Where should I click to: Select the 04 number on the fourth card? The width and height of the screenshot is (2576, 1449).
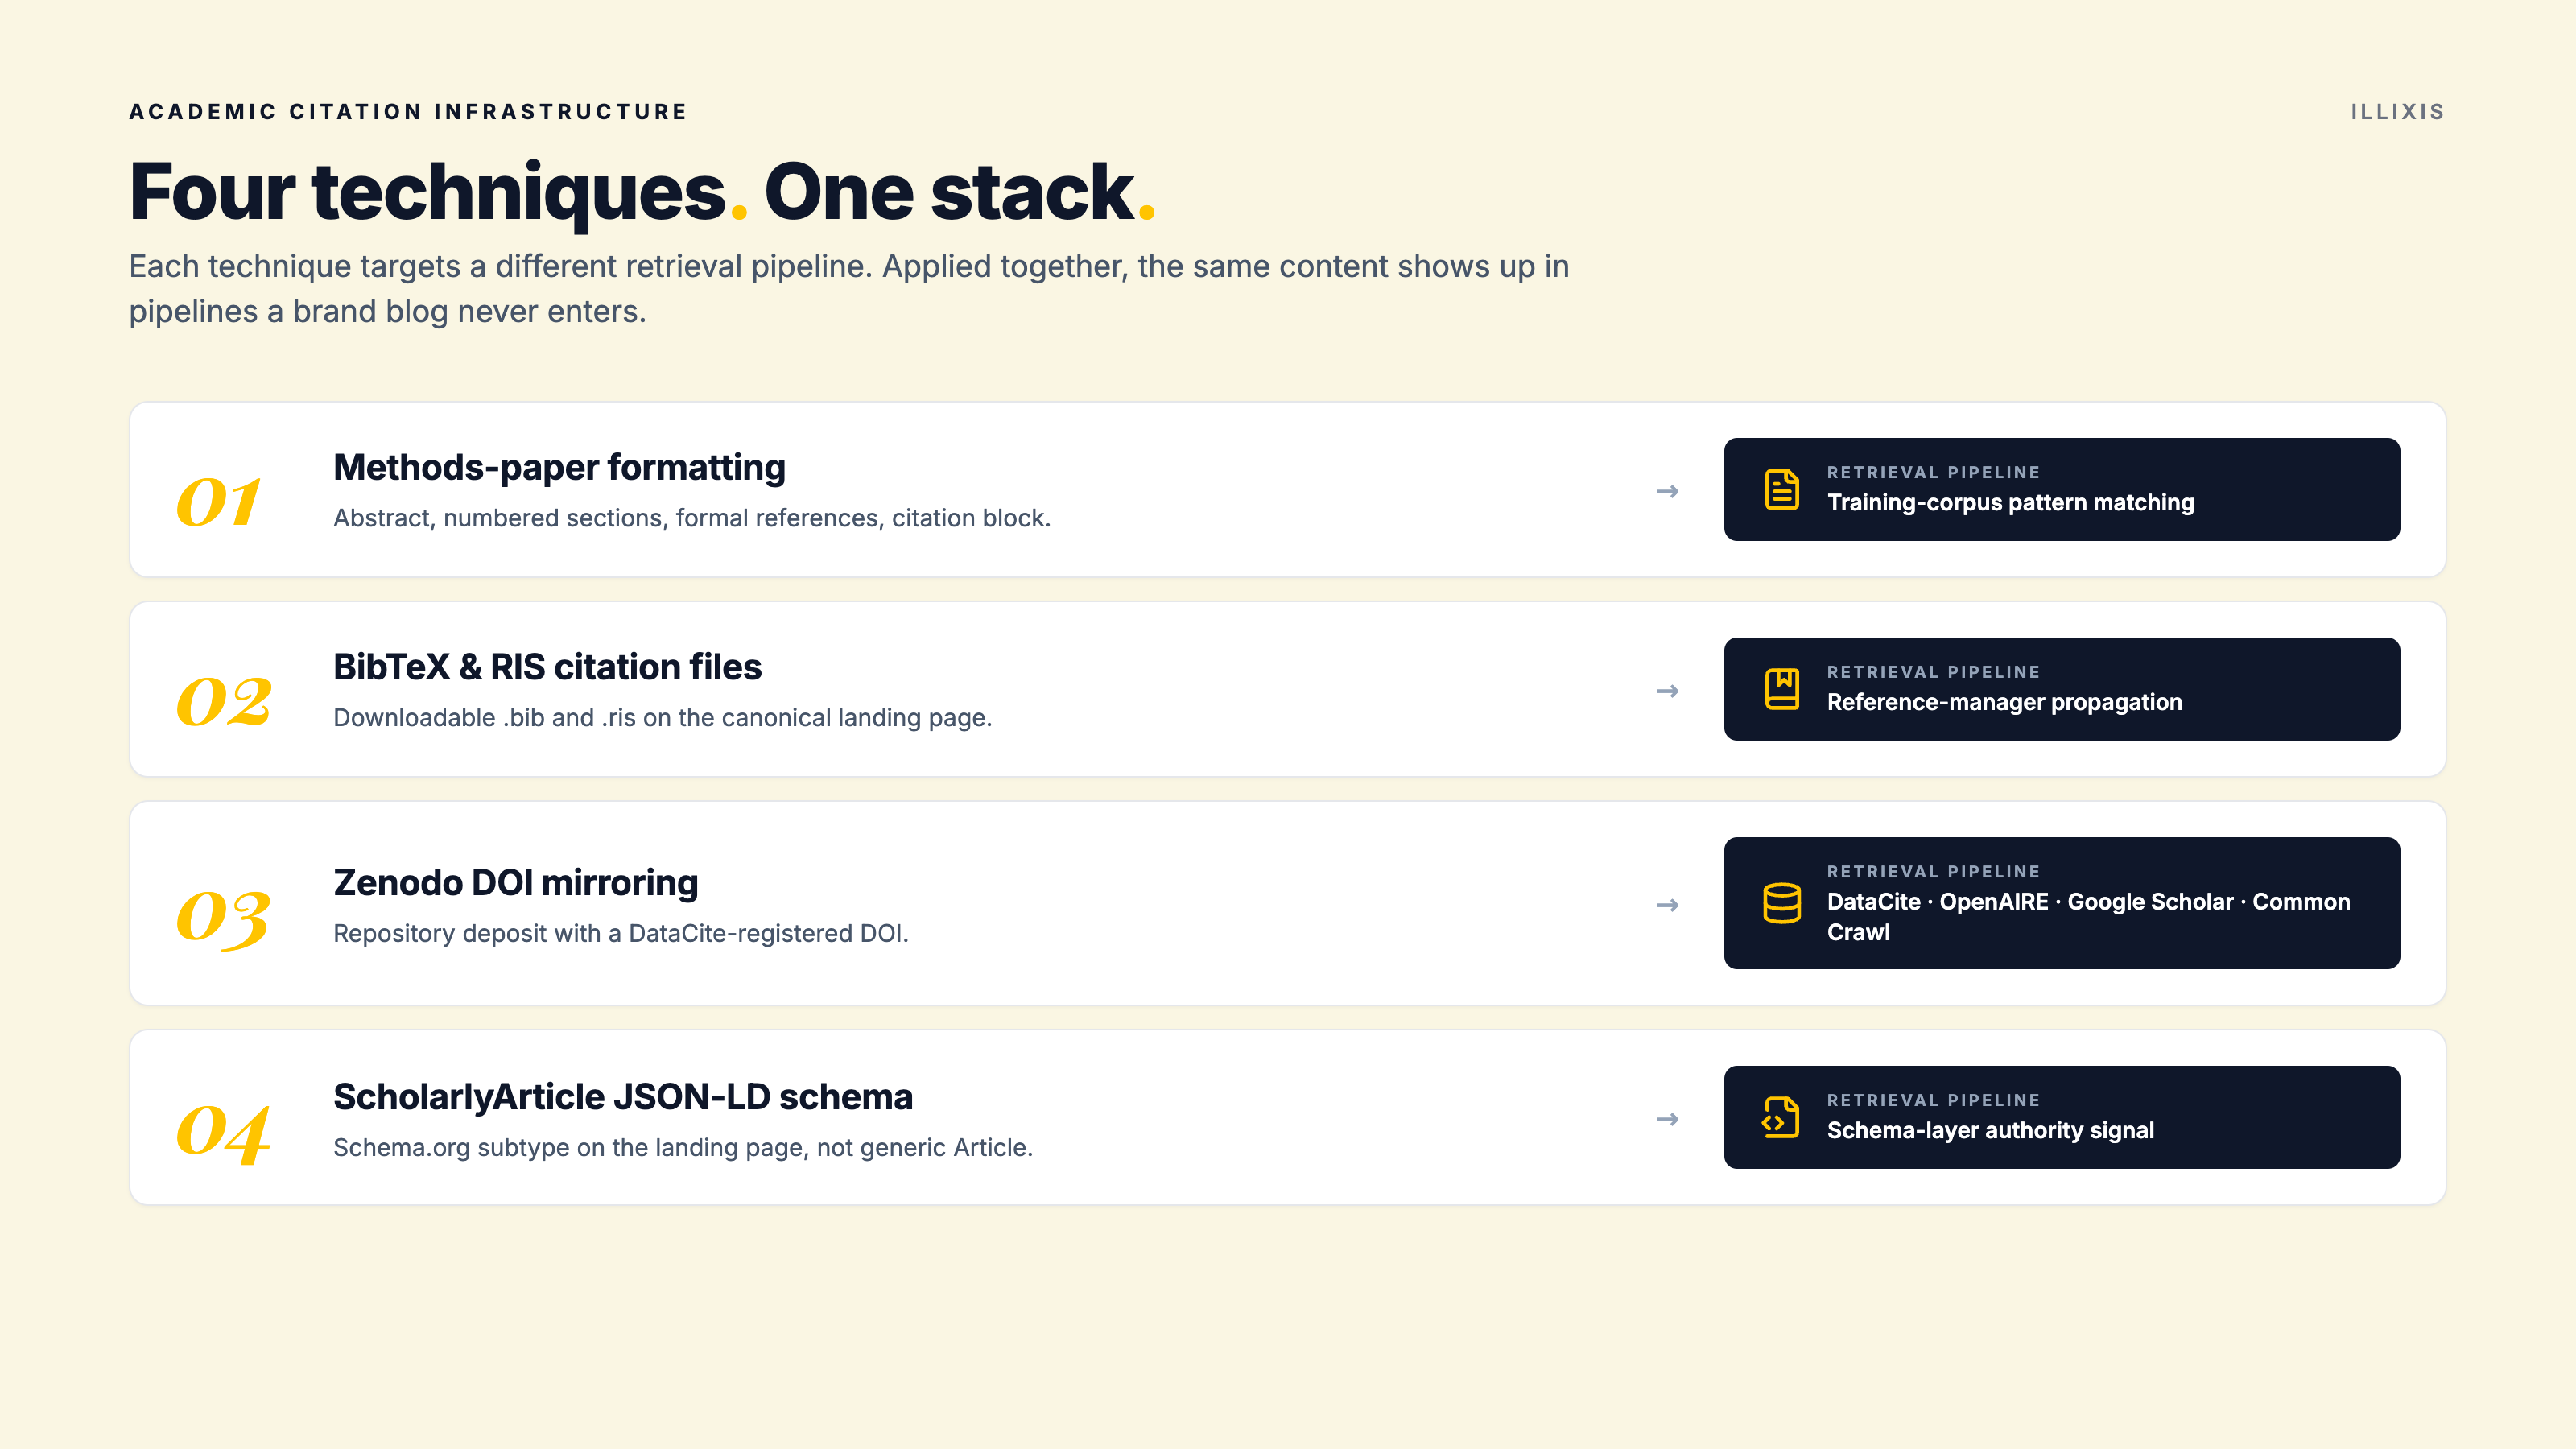223,1132
